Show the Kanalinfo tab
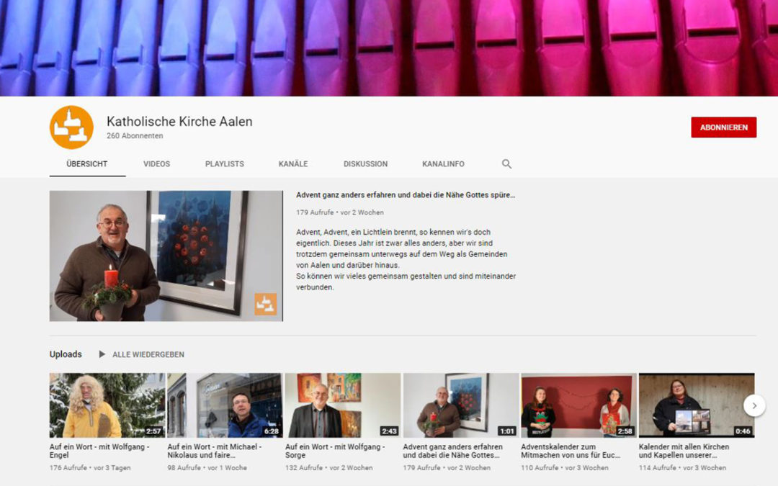The height and width of the screenshot is (486, 778). click(443, 163)
